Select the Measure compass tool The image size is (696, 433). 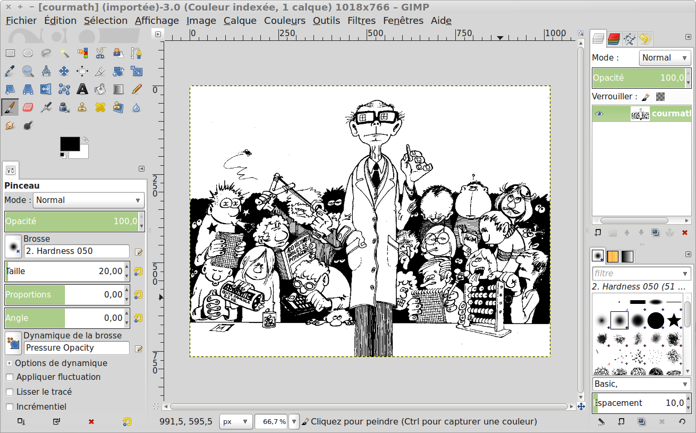46,71
